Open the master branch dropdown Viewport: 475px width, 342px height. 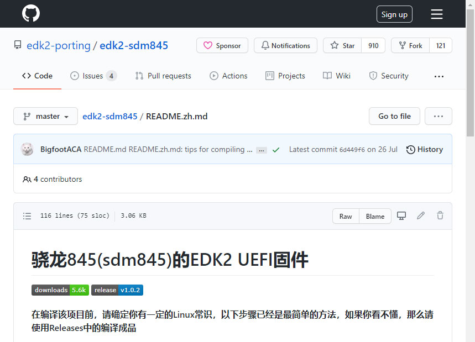point(45,116)
